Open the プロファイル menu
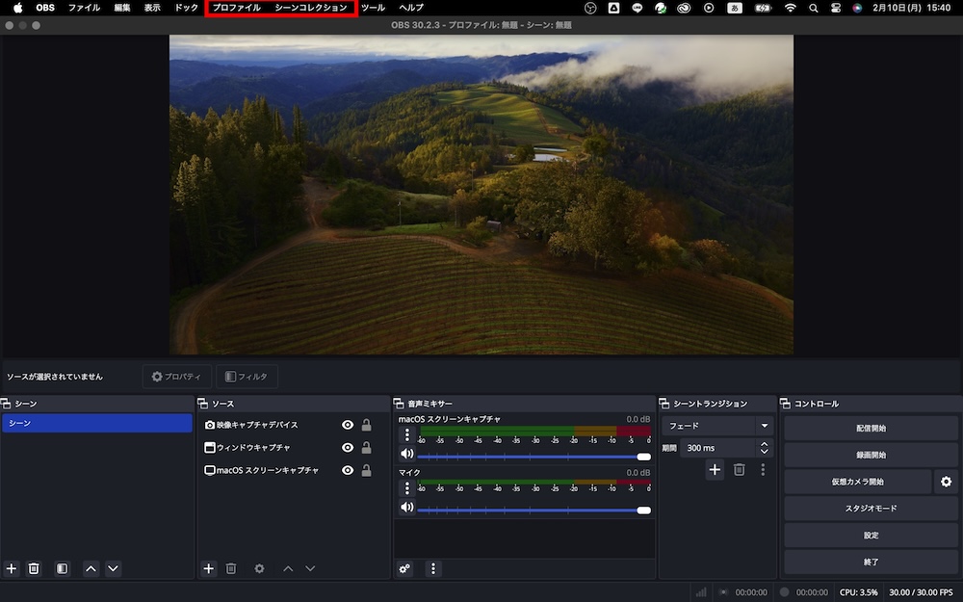 pos(236,8)
